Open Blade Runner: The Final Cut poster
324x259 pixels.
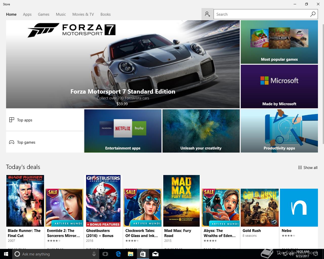click(25, 201)
